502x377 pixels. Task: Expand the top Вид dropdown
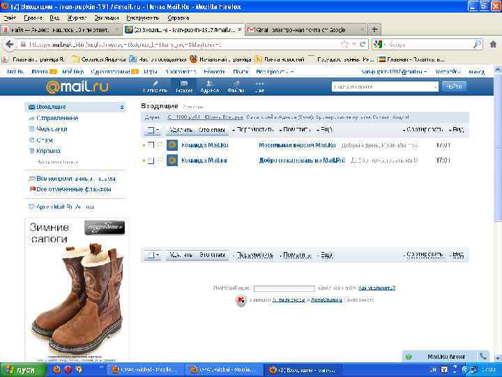(457, 130)
